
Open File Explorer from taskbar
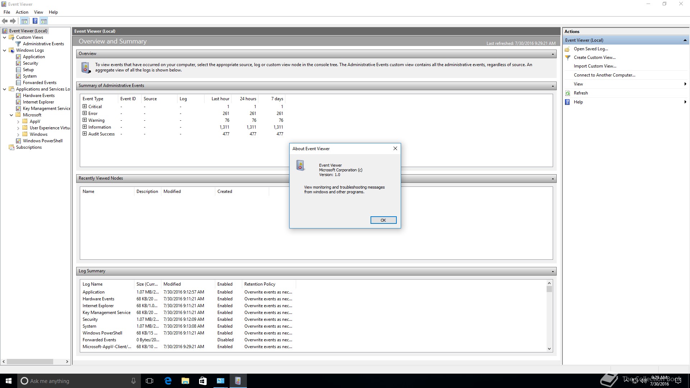pyautogui.click(x=185, y=381)
